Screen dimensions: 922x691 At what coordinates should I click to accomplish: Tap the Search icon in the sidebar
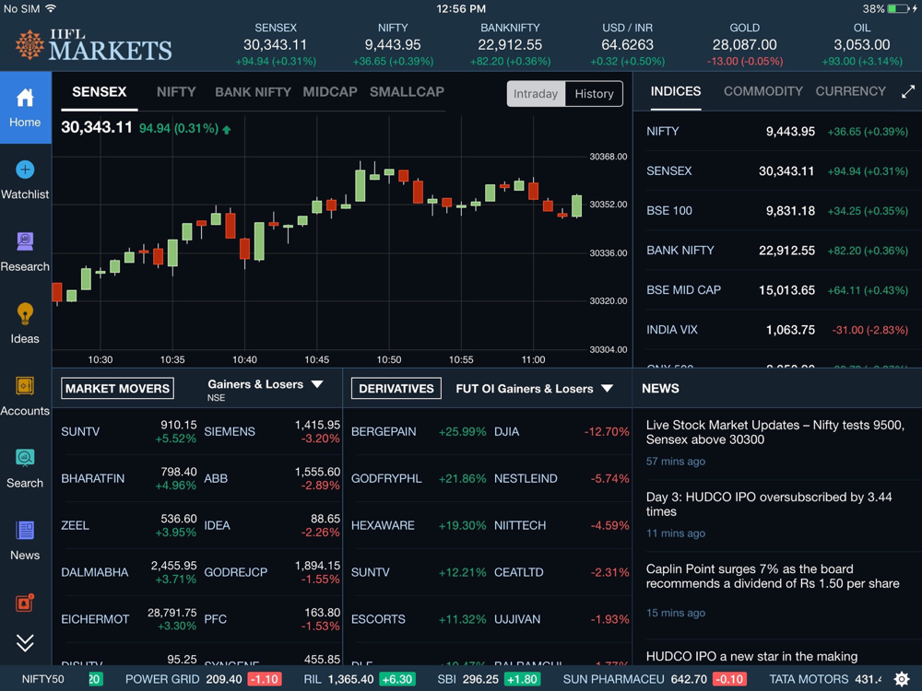(25, 458)
